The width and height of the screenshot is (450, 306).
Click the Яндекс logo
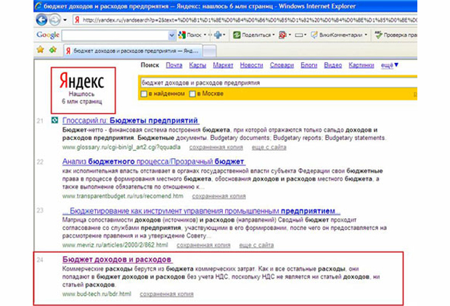tap(81, 82)
